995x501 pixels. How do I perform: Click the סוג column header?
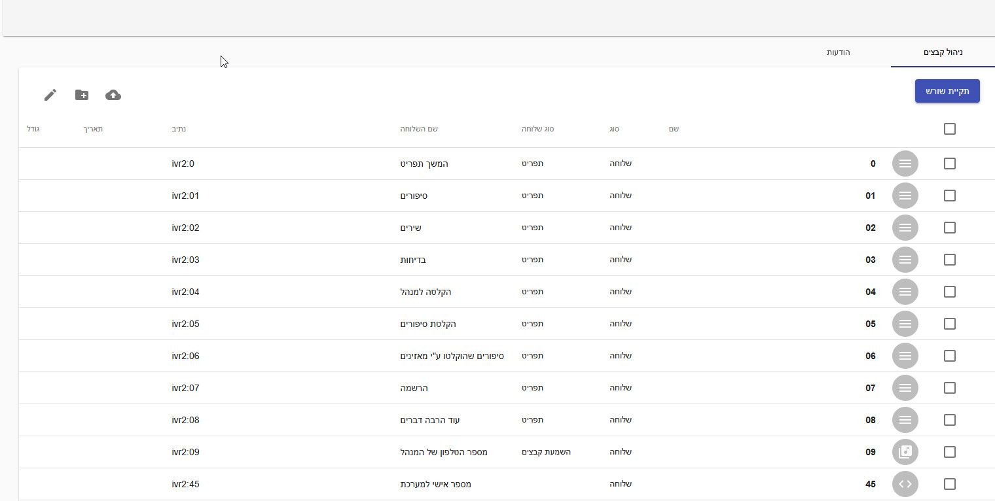coord(614,129)
